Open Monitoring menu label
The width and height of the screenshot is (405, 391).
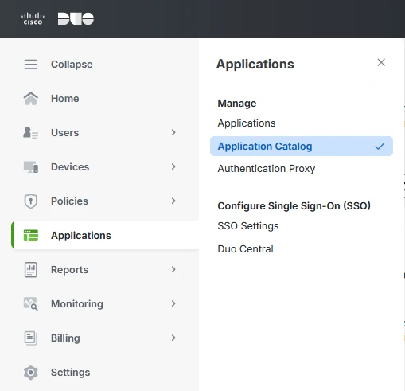pyautogui.click(x=77, y=304)
